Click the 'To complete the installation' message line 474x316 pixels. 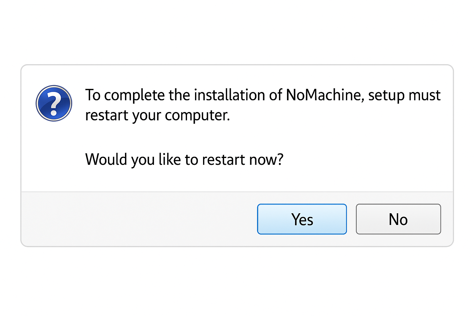click(x=262, y=95)
